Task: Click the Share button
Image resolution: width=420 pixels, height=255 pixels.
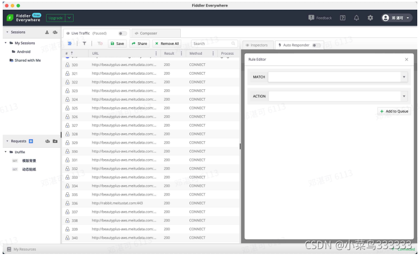Action: point(140,43)
